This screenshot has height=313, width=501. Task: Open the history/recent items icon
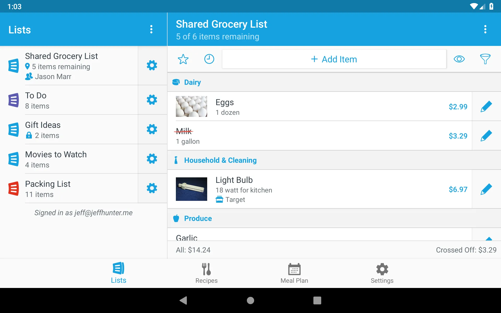[209, 59]
